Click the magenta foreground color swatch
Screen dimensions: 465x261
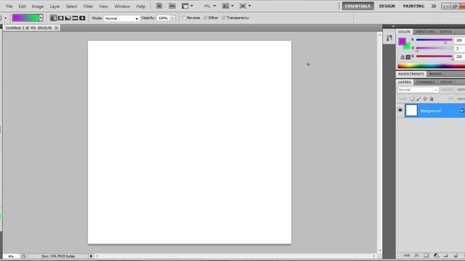click(x=402, y=41)
